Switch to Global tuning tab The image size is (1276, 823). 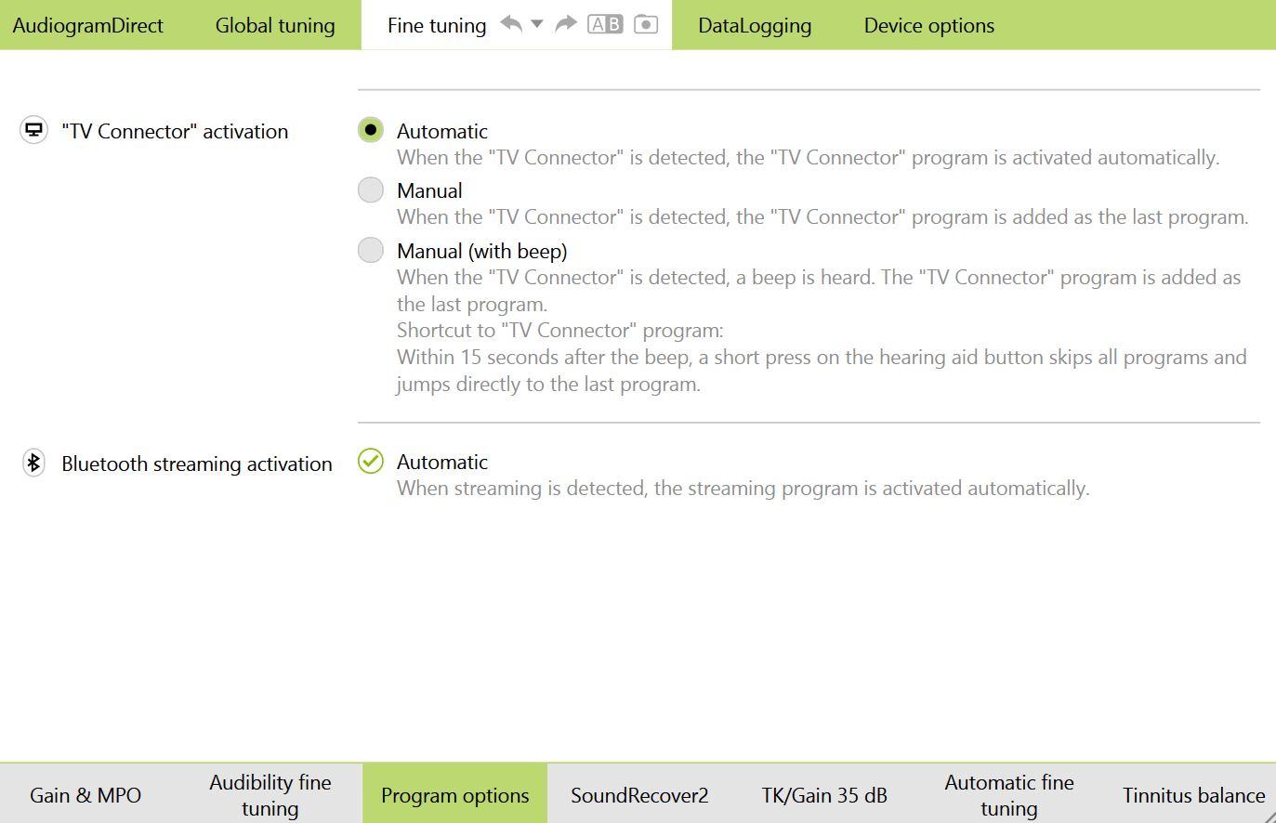pyautogui.click(x=275, y=25)
